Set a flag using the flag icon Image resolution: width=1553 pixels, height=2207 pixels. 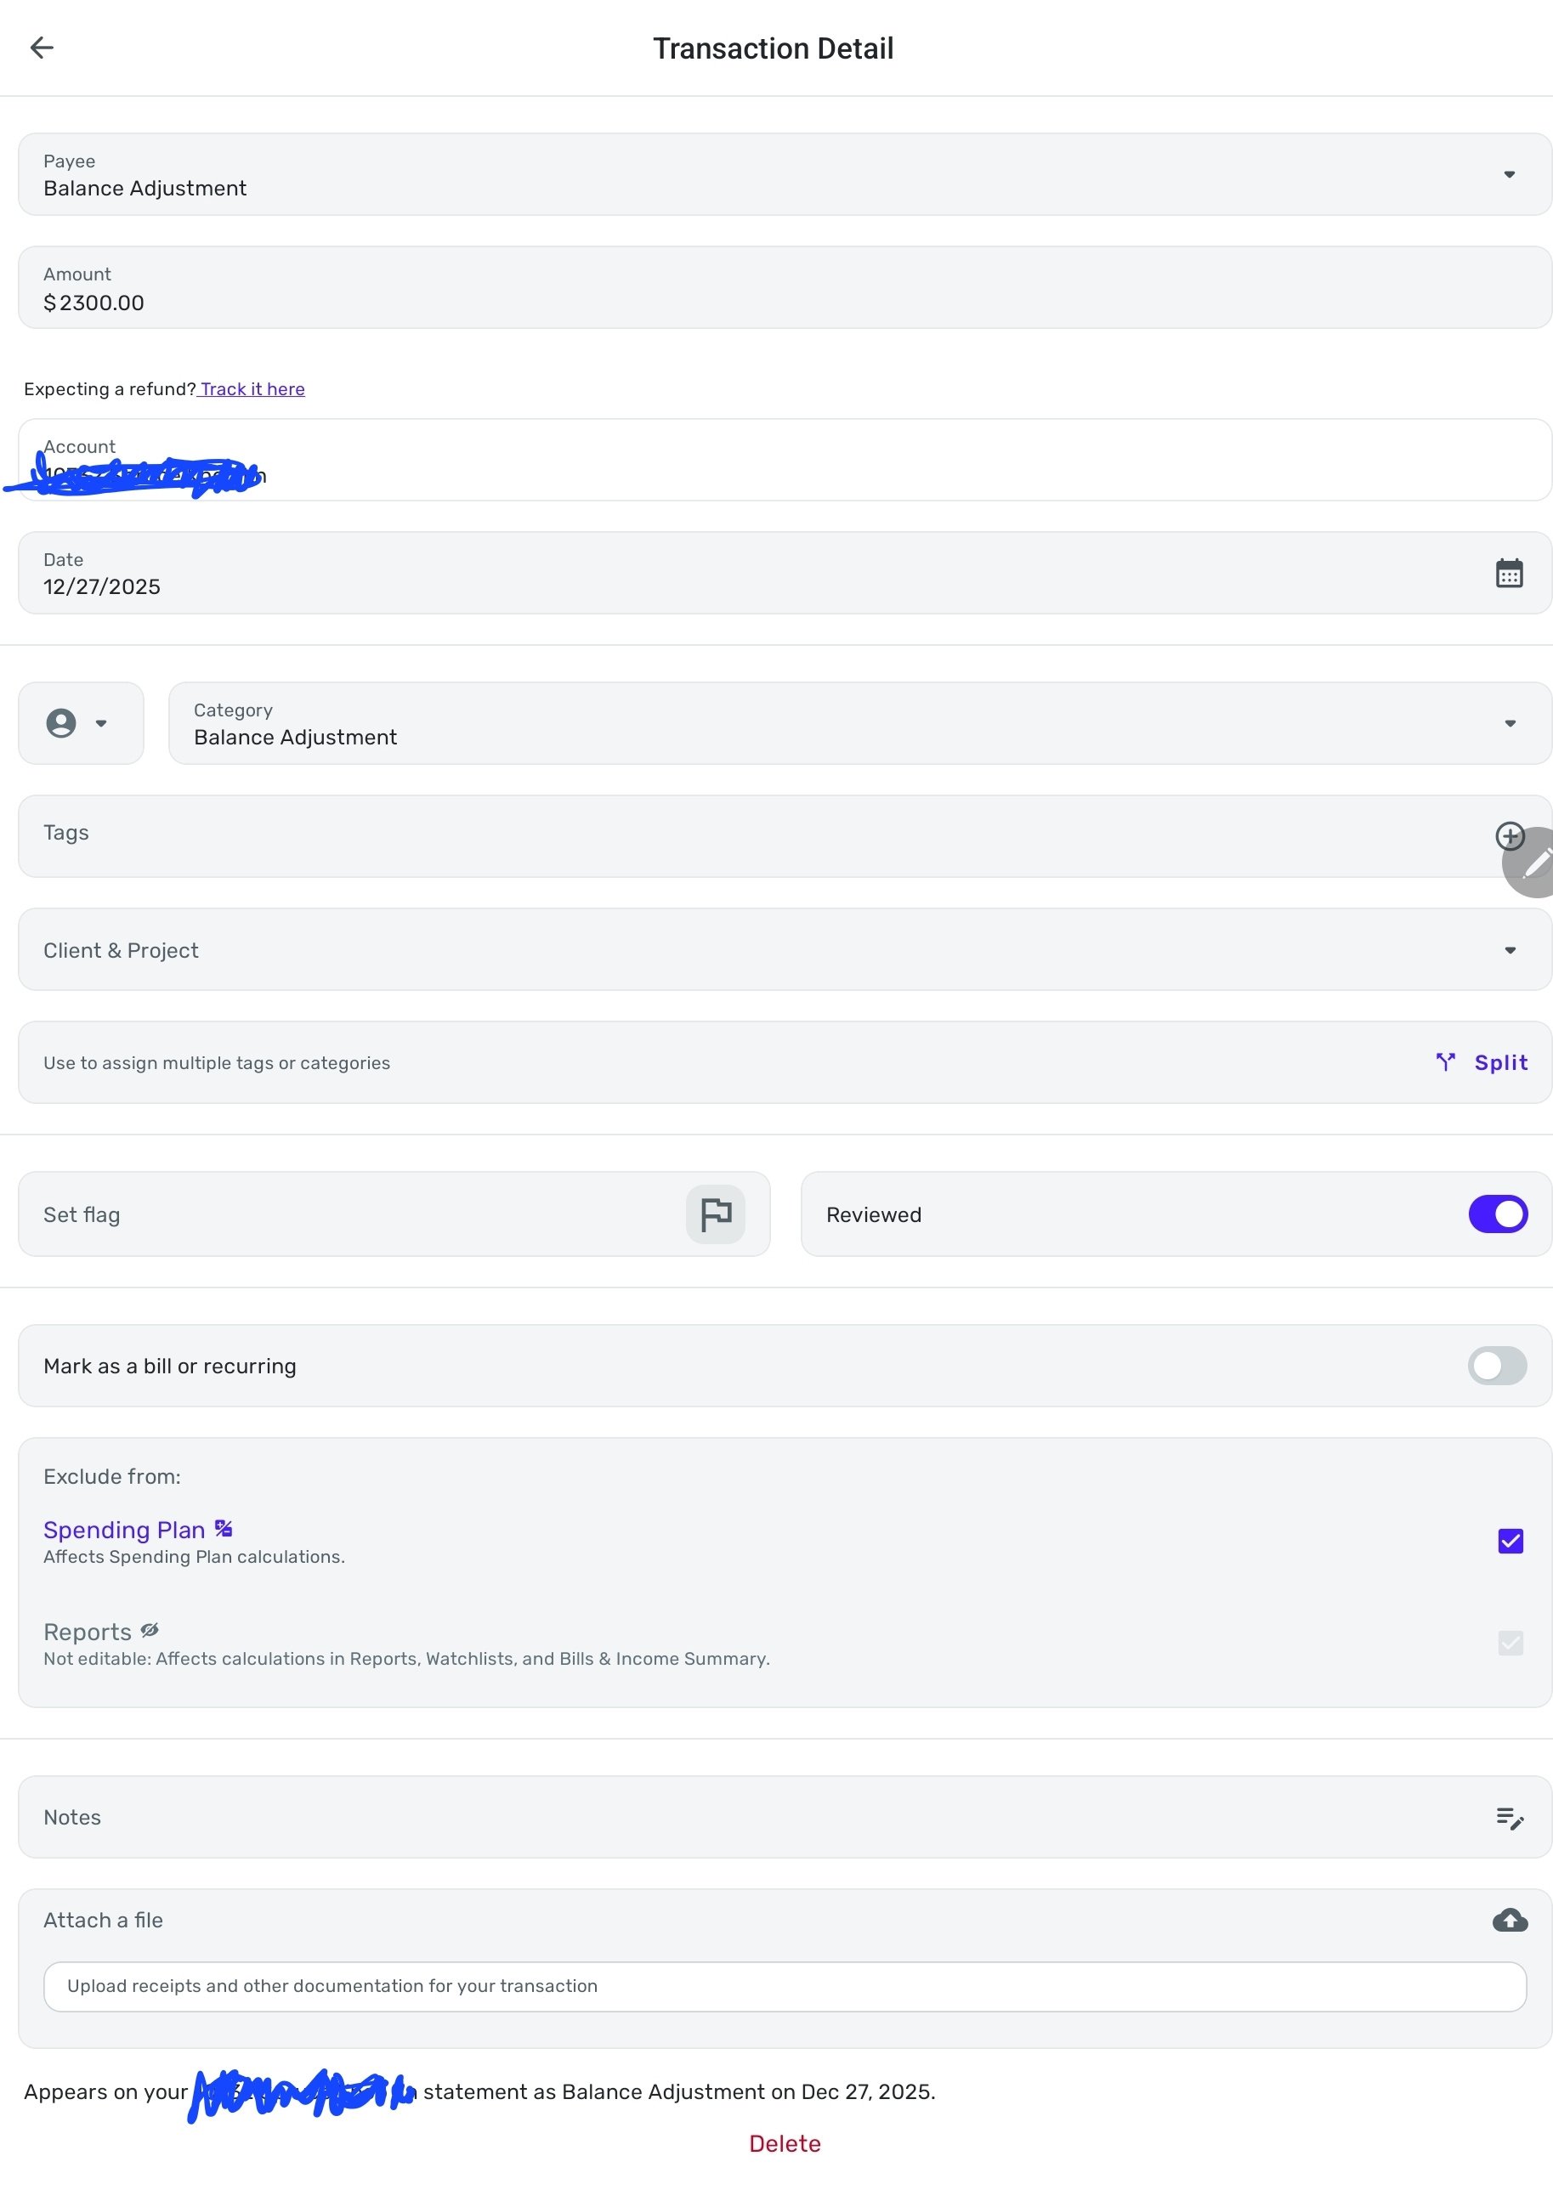click(x=716, y=1214)
